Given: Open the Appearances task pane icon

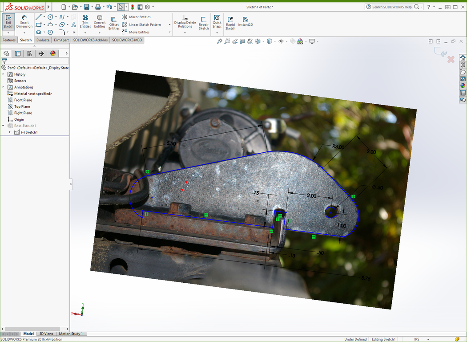Looking at the screenshot, I should 463,85.
